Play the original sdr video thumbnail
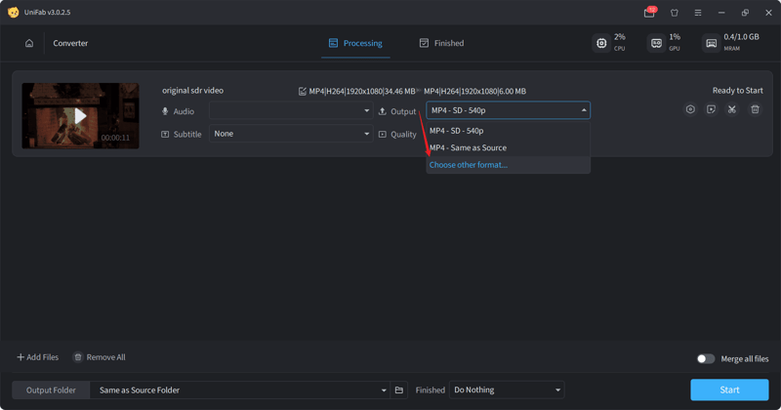The width and height of the screenshot is (781, 410). coord(80,115)
